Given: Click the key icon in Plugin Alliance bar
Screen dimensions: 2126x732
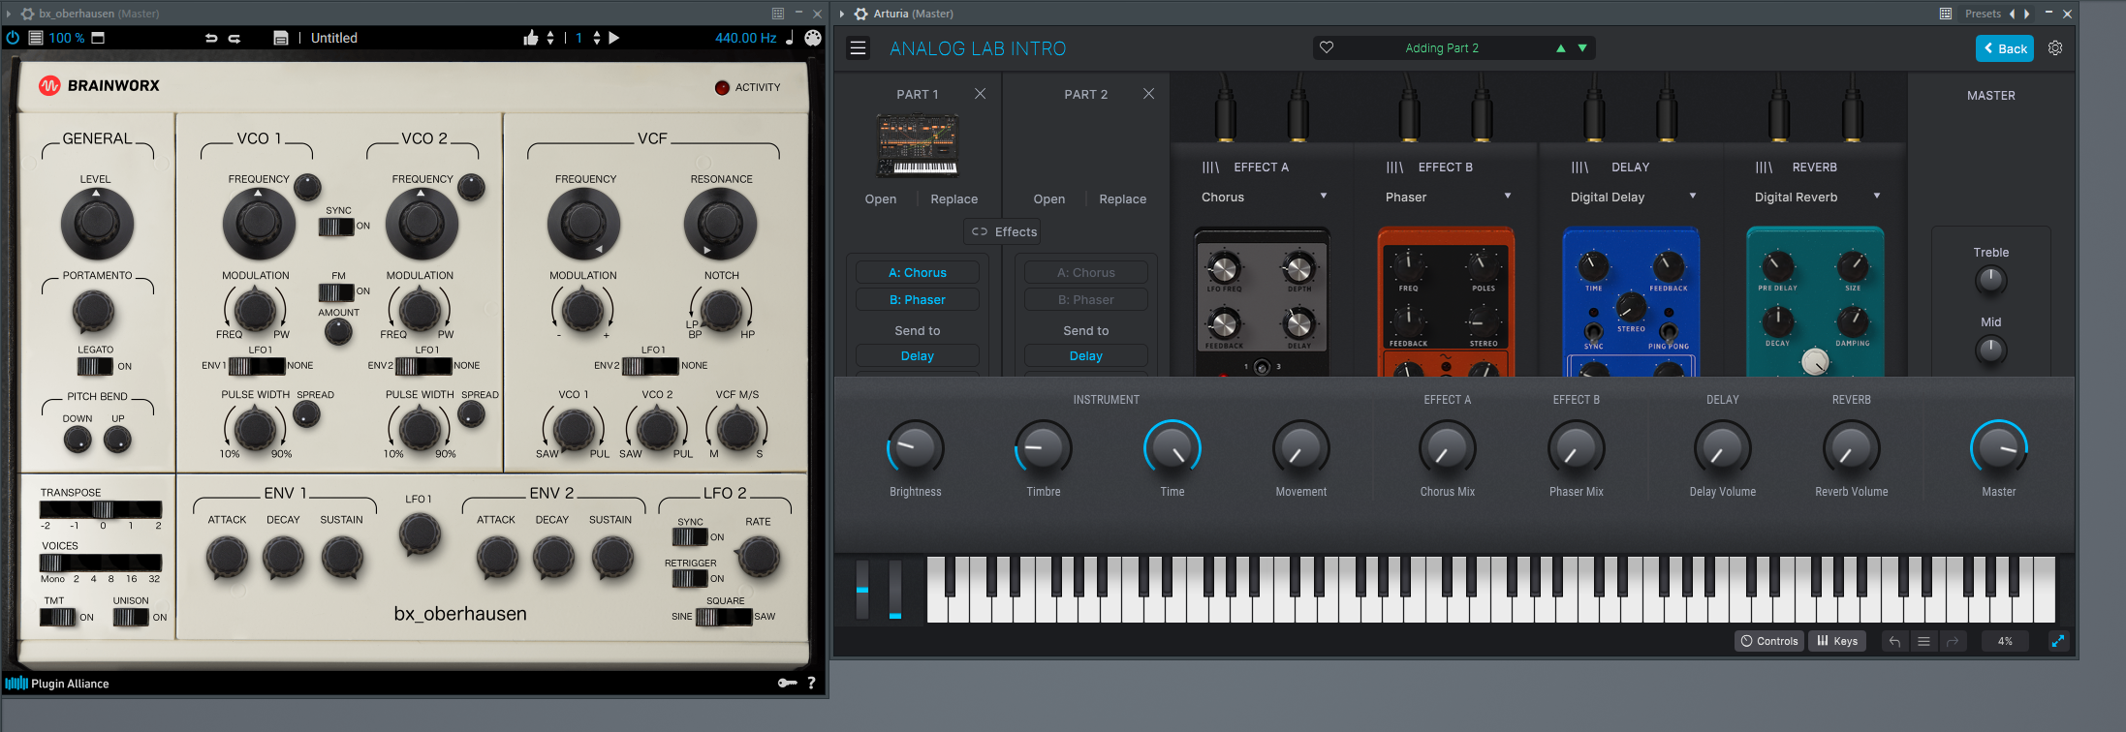Looking at the screenshot, I should click(787, 683).
